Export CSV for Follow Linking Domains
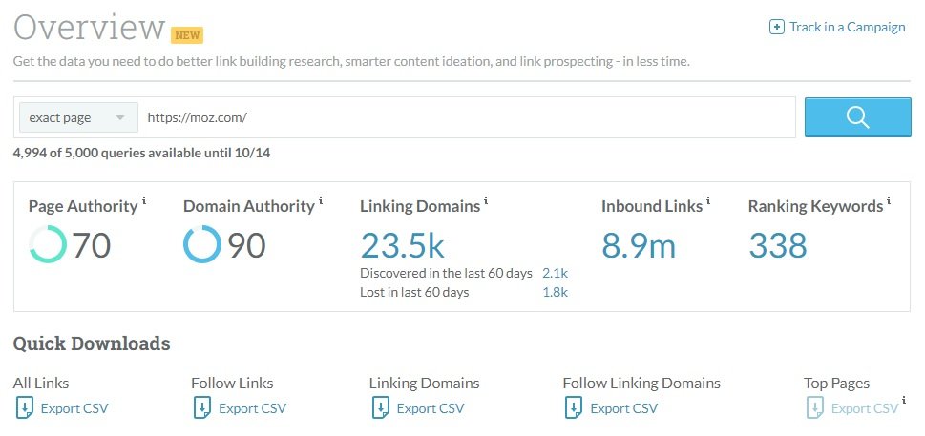This screenshot has width=925, height=436. (x=623, y=408)
